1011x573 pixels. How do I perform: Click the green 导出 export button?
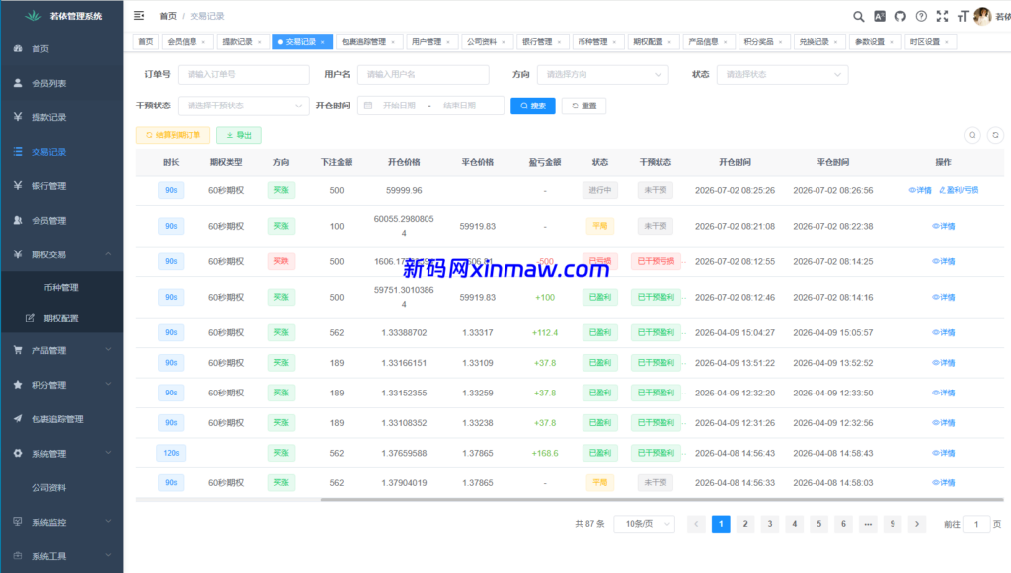click(x=239, y=135)
